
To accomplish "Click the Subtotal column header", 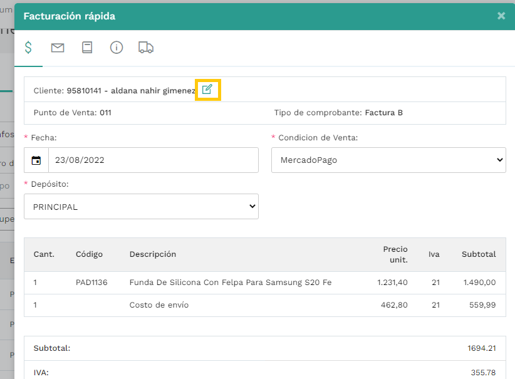I will pyautogui.click(x=479, y=254).
